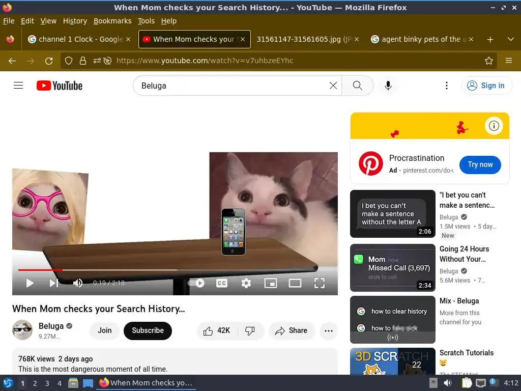This screenshot has width=521, height=391.
Task: Like the video with 42K likes
Action: pyautogui.click(x=218, y=330)
